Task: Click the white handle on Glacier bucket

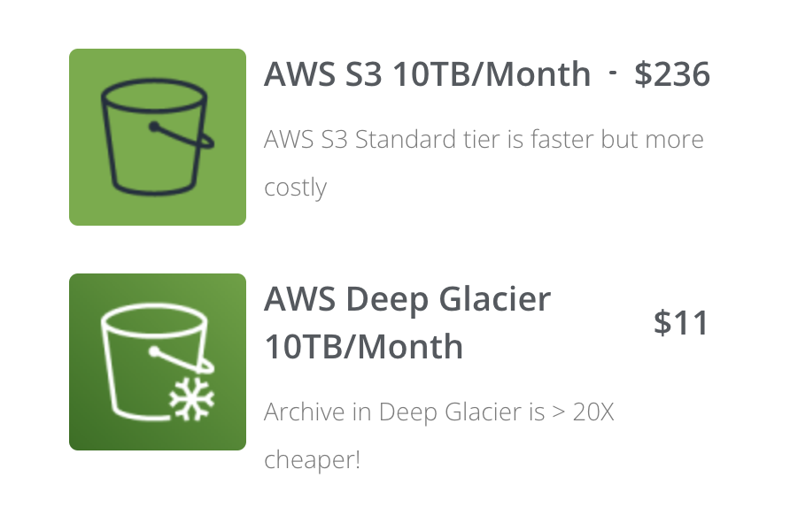Action: point(182,360)
